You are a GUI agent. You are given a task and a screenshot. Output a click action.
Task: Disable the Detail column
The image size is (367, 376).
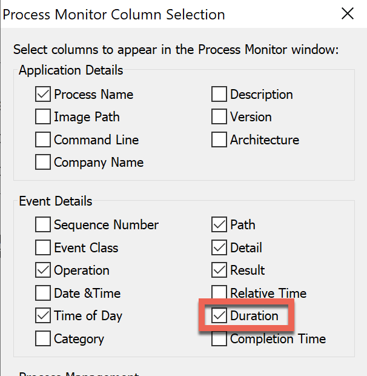pyautogui.click(x=219, y=247)
